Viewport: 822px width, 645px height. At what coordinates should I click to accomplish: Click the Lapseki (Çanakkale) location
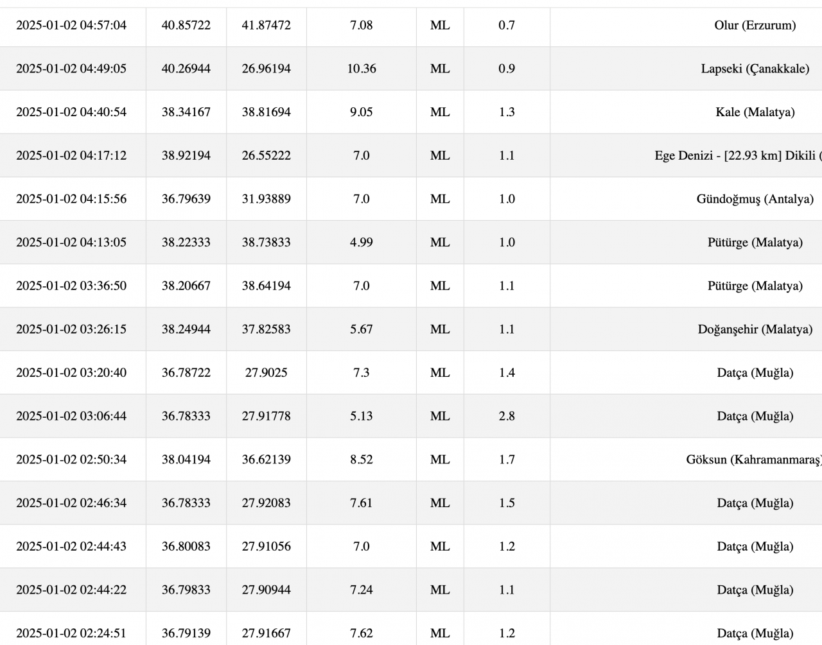[x=755, y=69]
